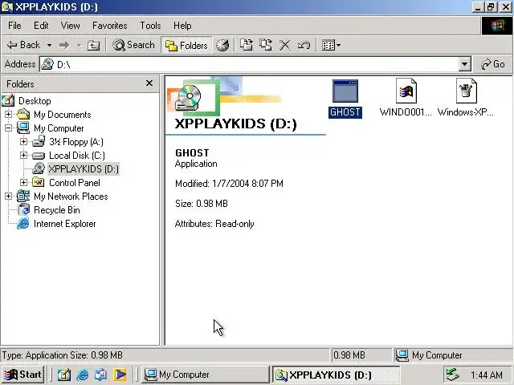Image resolution: width=514 pixels, height=385 pixels.
Task: Click the Go button
Action: pyautogui.click(x=493, y=64)
